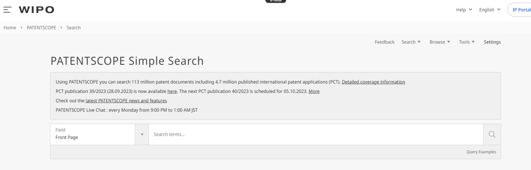Open latest PATENTSCOPE news and features
The image size is (531, 170).
(x=126, y=101)
